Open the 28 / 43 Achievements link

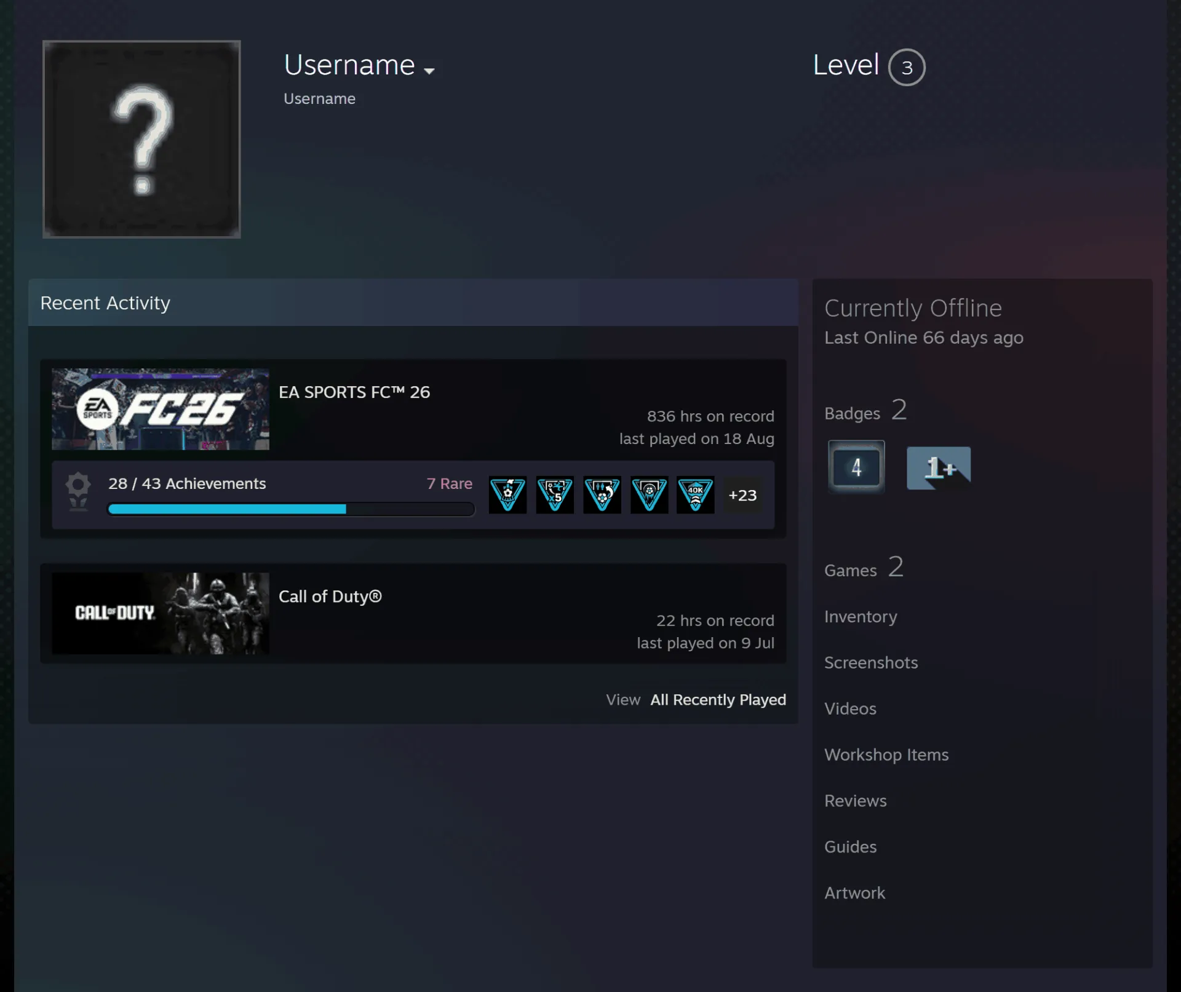pyautogui.click(x=187, y=483)
